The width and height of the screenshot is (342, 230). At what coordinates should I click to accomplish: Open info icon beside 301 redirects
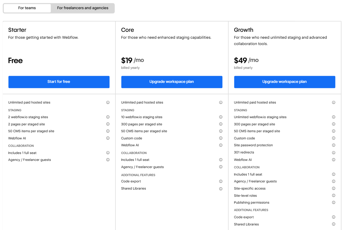point(334,153)
